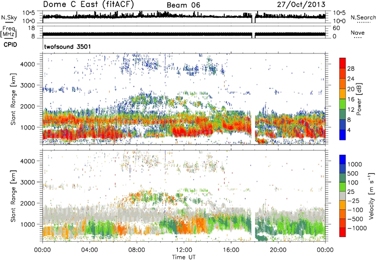Click the 20:00 time tick label

pos(278,250)
